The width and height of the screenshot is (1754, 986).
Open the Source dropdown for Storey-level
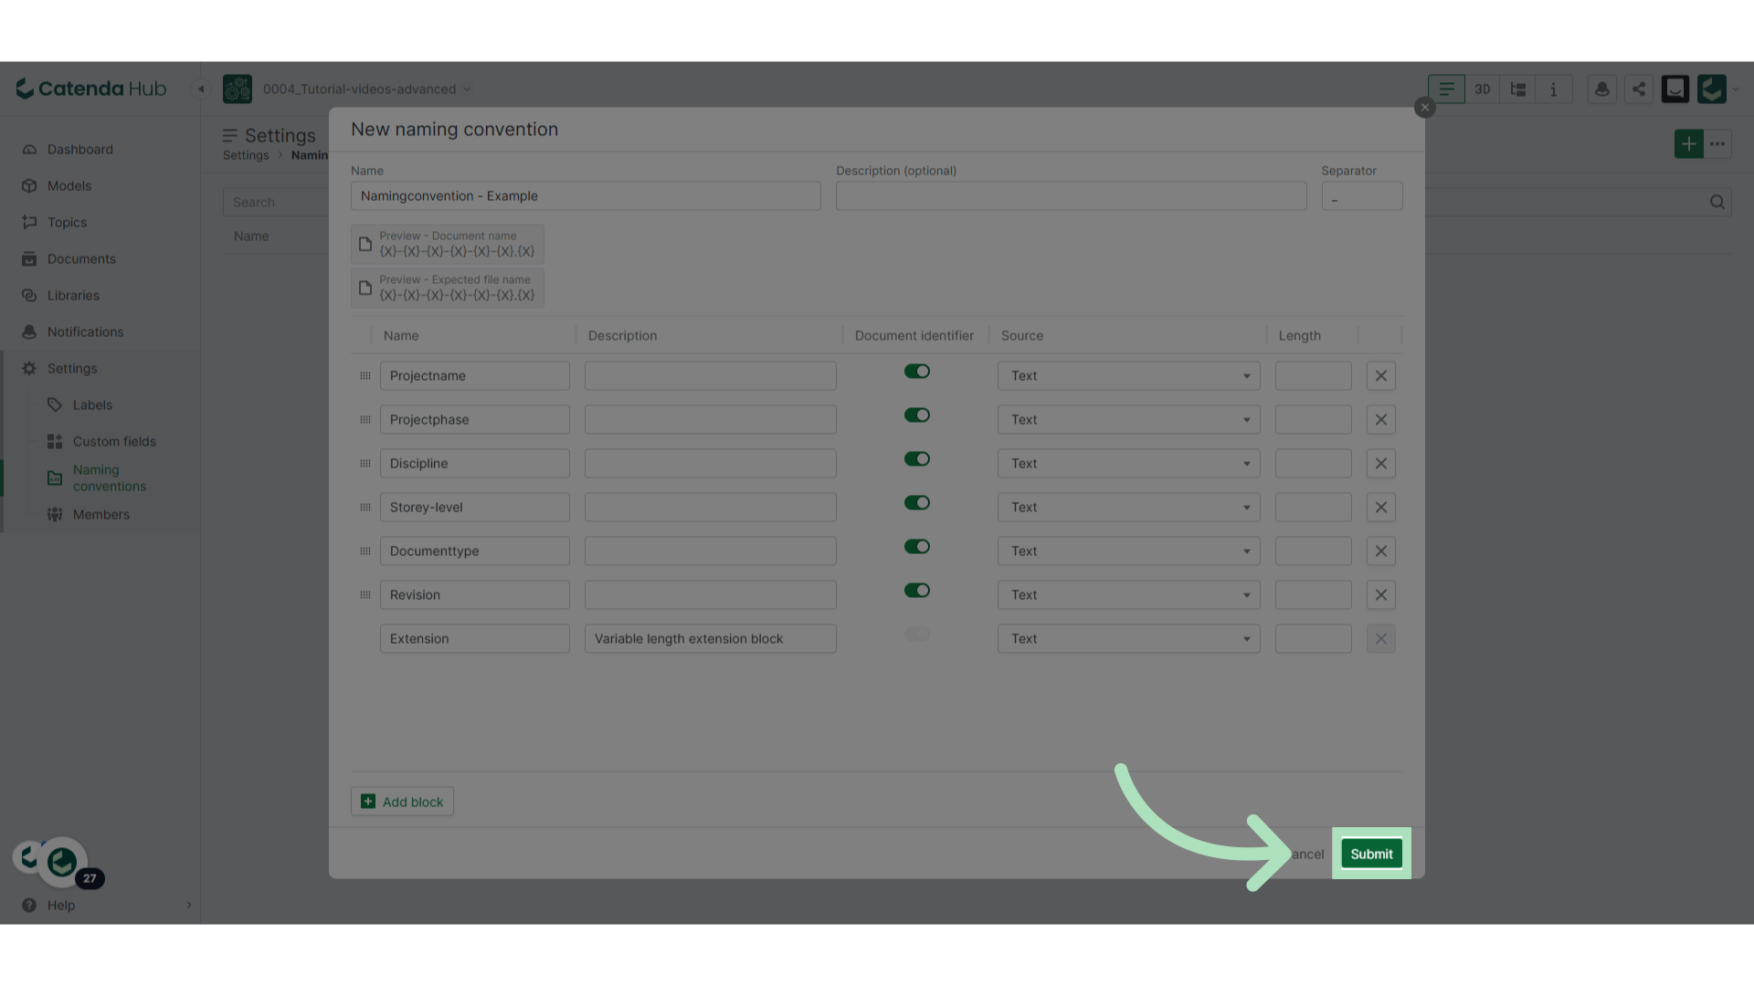1129,507
